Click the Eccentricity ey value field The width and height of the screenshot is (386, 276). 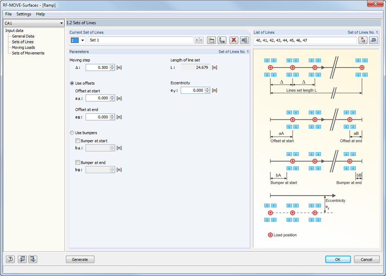[193, 90]
